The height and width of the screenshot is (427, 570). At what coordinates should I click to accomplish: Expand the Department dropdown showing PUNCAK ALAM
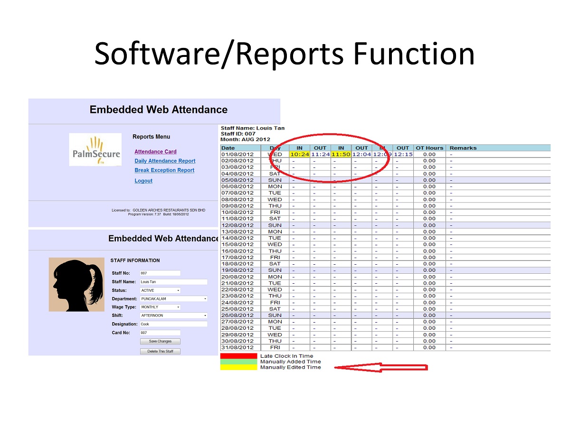coord(173,299)
